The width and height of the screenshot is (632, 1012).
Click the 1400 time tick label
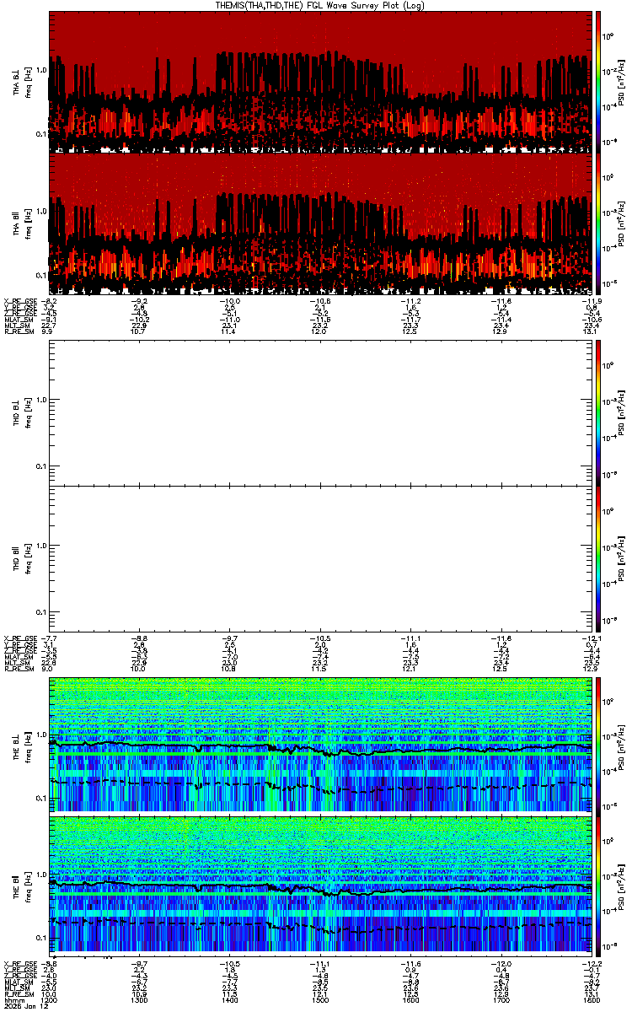(x=230, y=999)
